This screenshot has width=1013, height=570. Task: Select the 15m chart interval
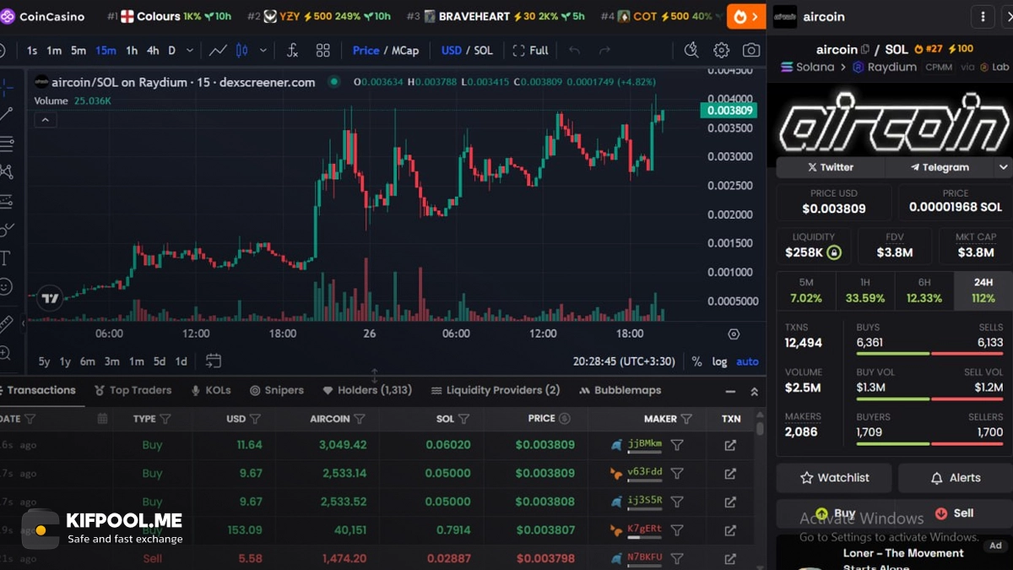pos(106,51)
